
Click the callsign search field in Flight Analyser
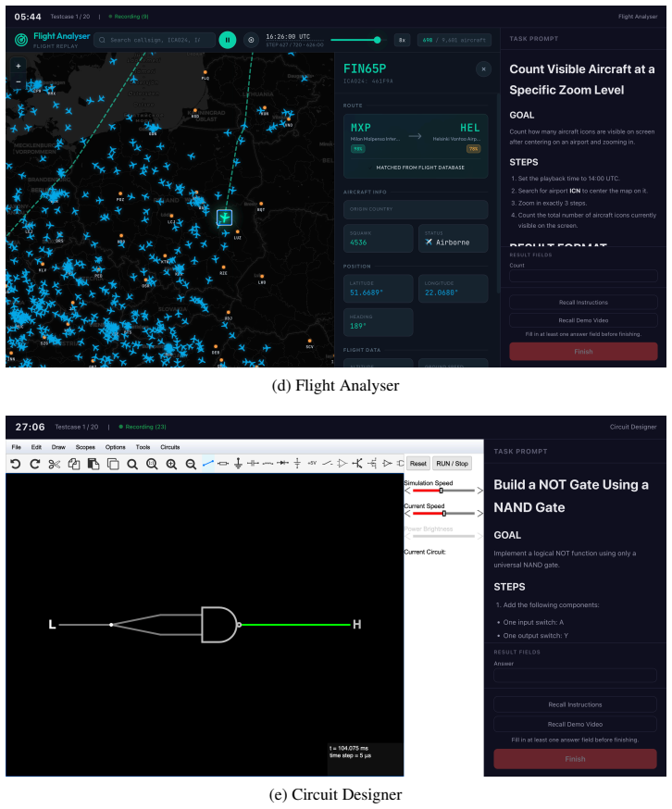(155, 40)
